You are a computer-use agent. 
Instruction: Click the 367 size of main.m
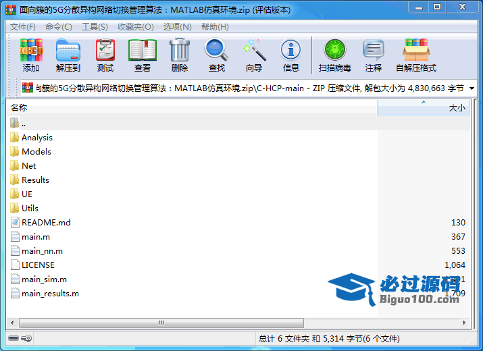459,236
